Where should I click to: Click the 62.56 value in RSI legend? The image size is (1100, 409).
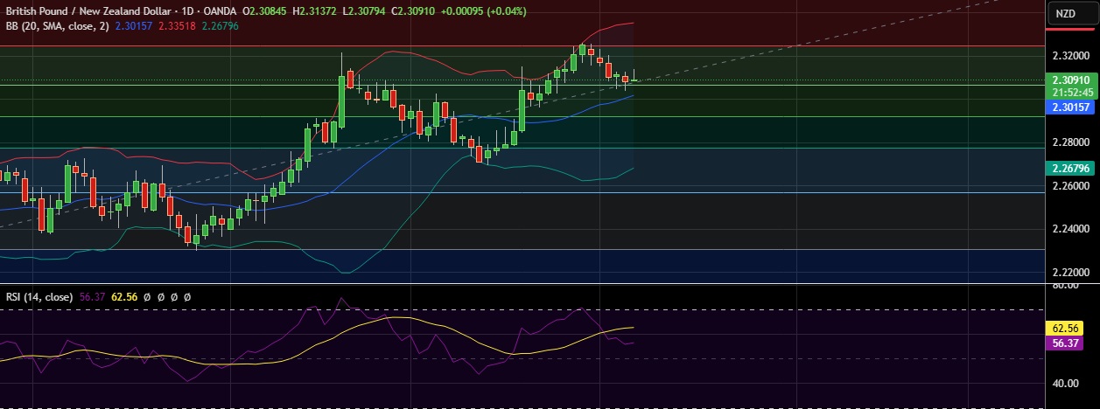coord(124,297)
